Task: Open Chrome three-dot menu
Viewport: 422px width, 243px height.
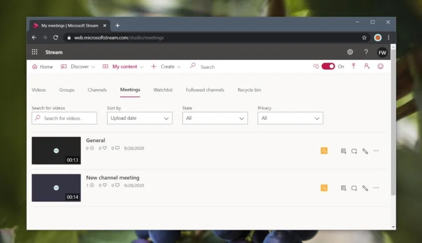Action: point(388,37)
